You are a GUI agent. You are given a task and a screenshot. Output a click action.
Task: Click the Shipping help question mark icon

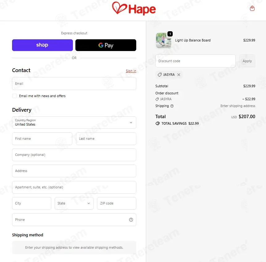click(x=172, y=106)
